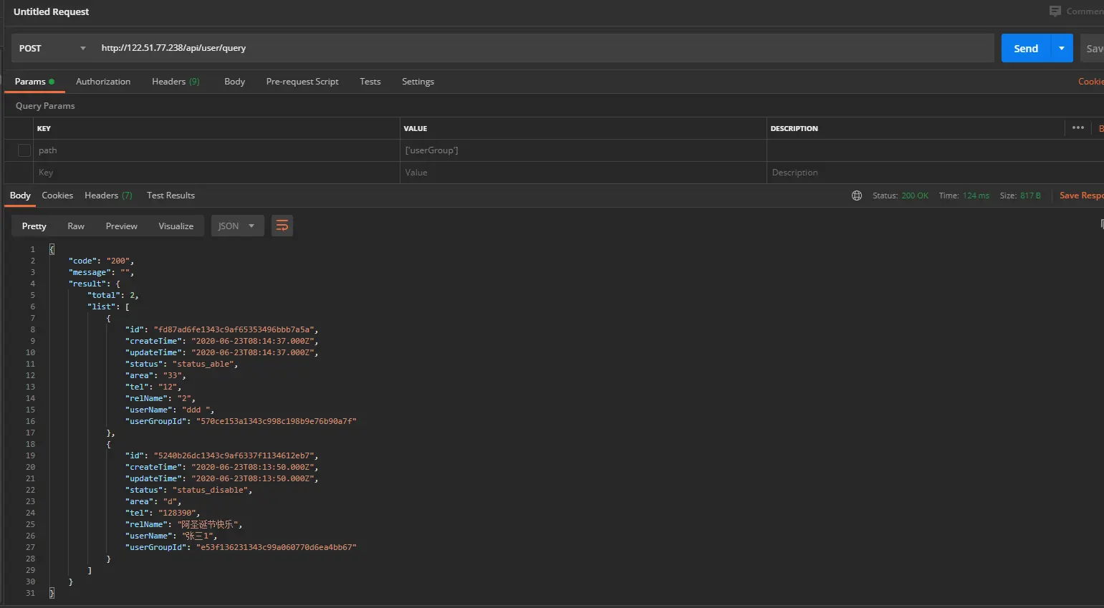
Task: Click the DESCRIPTION column header
Action: click(x=795, y=129)
